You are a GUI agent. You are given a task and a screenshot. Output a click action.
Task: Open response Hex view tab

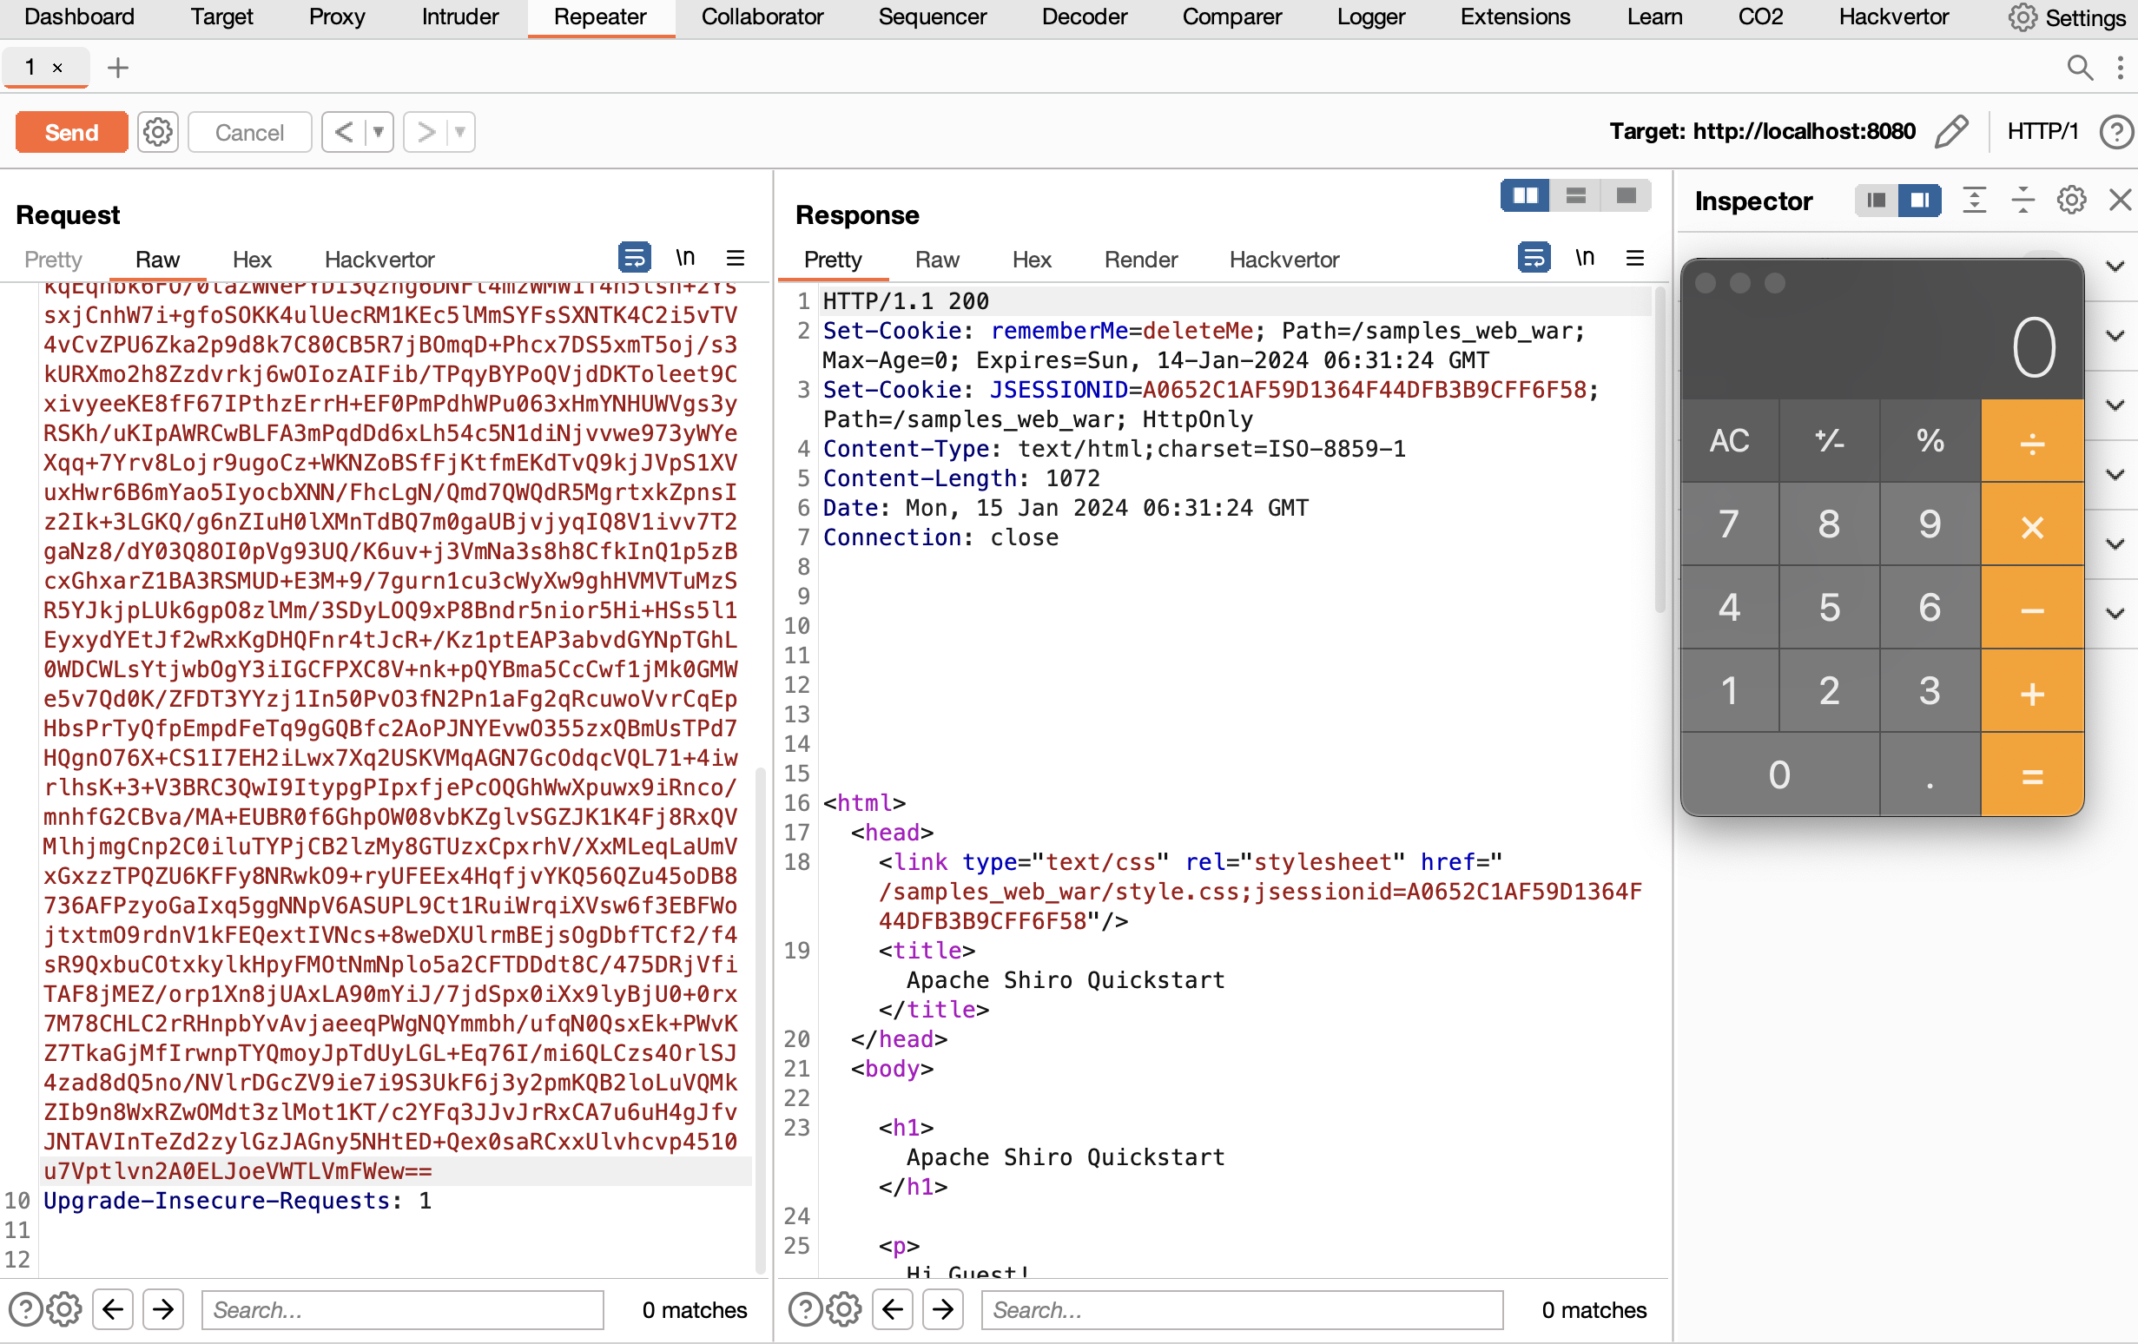tap(1032, 260)
